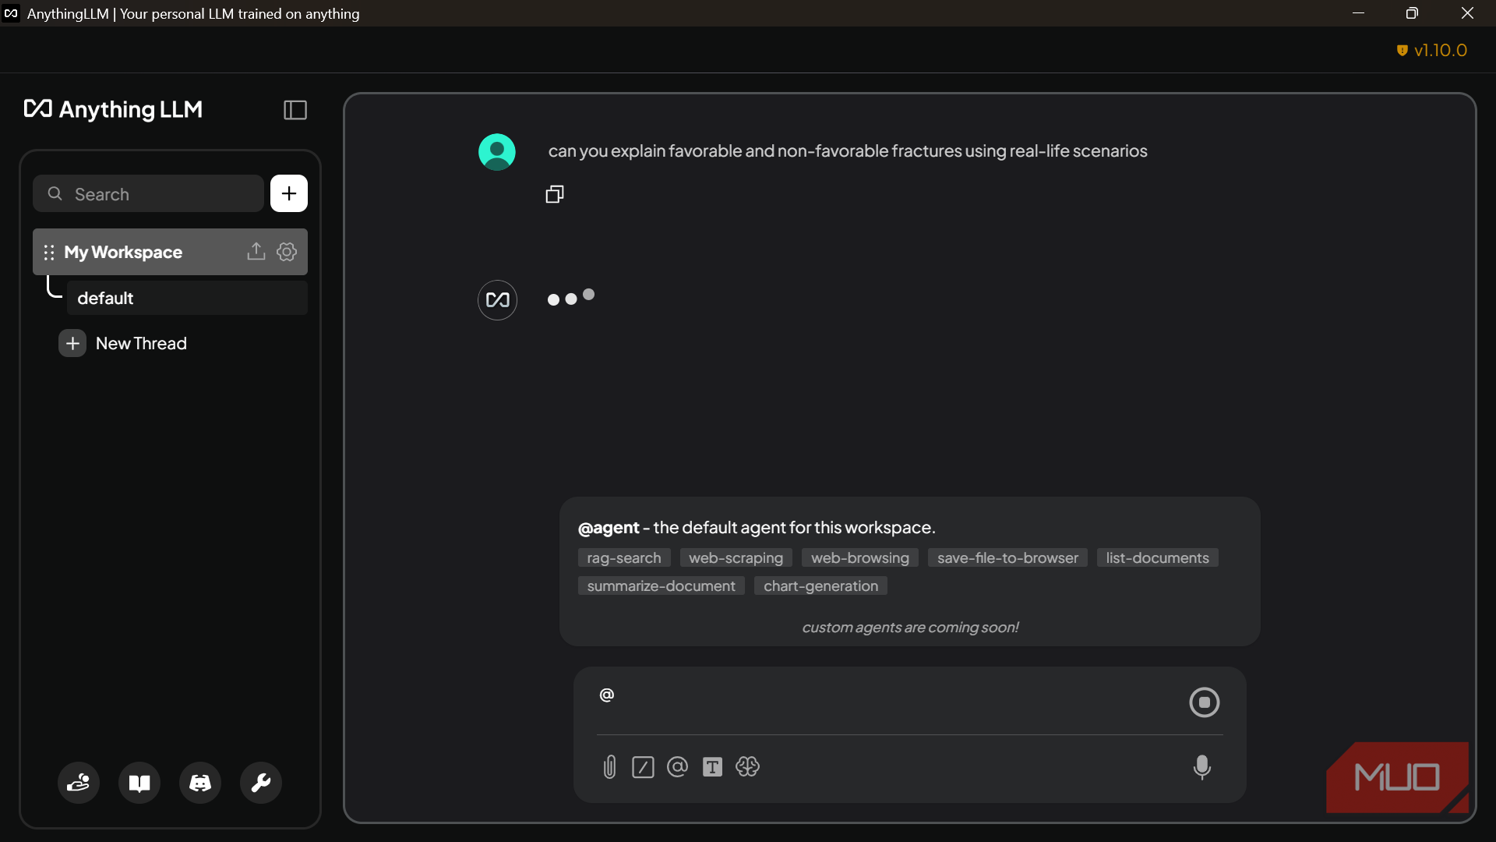This screenshot has width=1496, height=842.
Task: Open My Workspace settings gear
Action: (x=287, y=252)
